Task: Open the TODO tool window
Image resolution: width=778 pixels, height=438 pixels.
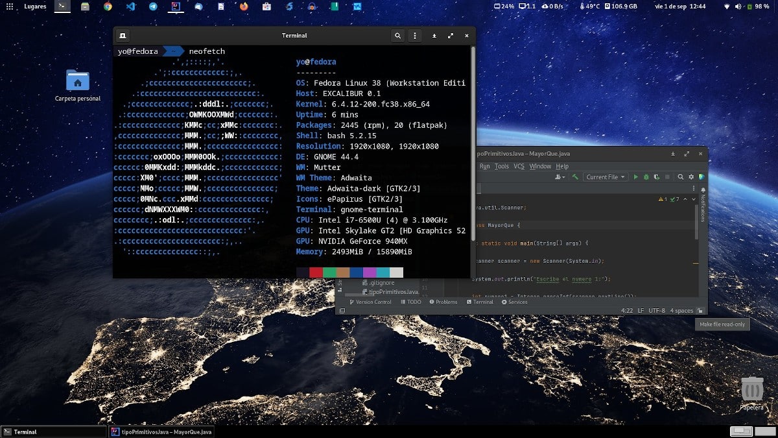Action: (x=411, y=302)
